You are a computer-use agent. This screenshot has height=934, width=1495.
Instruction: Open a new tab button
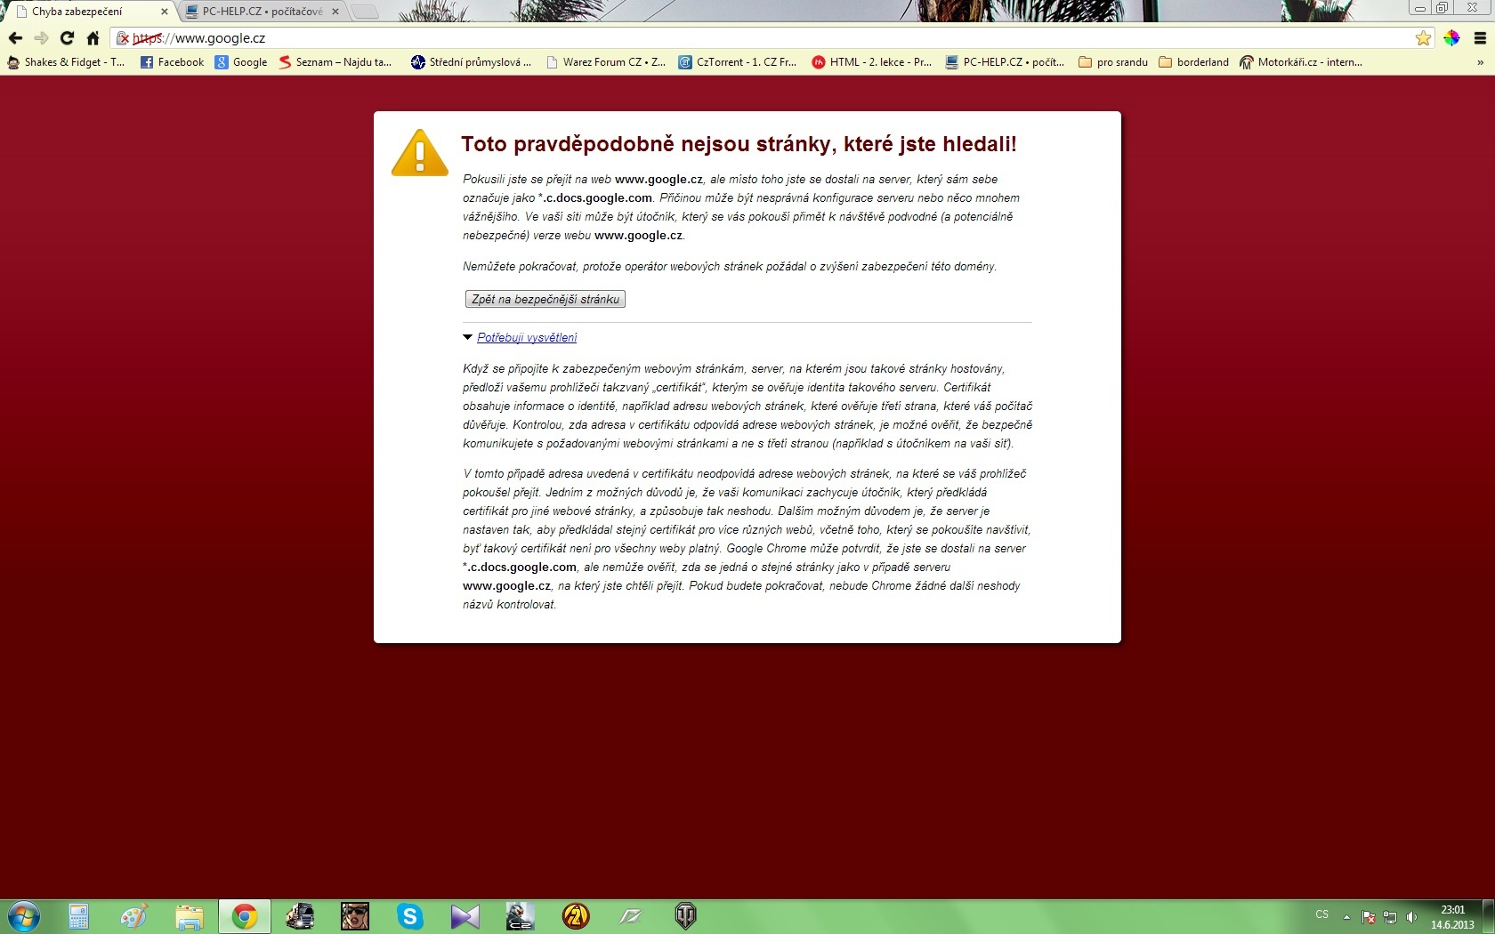tap(364, 12)
